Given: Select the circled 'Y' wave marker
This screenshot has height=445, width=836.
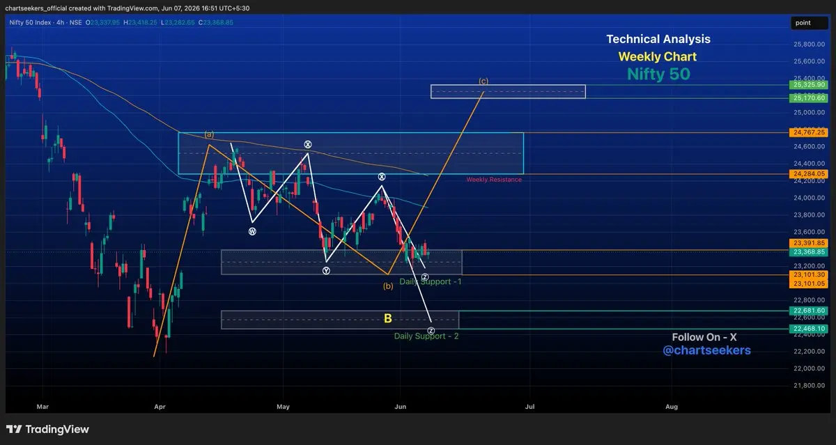Looking at the screenshot, I should (x=326, y=270).
